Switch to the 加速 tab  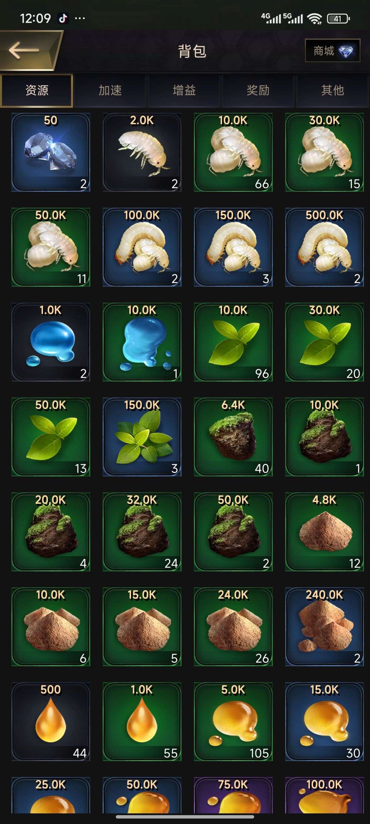110,91
